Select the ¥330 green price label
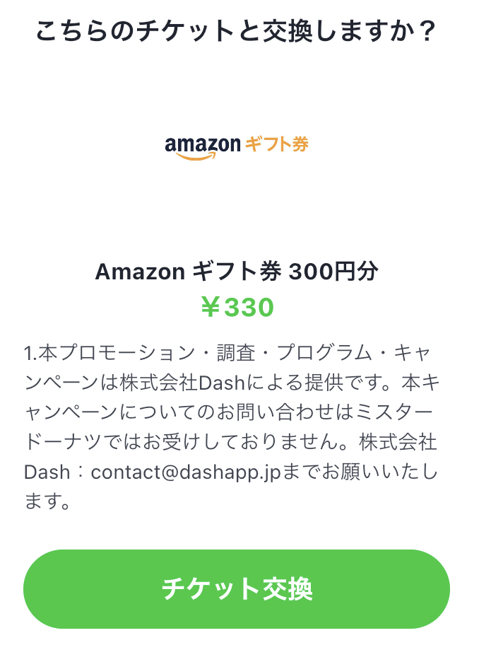Viewport: 479px width, 645px height. coord(237,307)
